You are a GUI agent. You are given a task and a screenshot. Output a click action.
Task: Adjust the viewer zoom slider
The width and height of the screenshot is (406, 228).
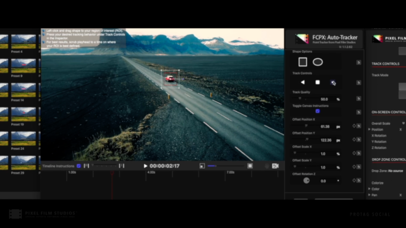click(x=225, y=166)
